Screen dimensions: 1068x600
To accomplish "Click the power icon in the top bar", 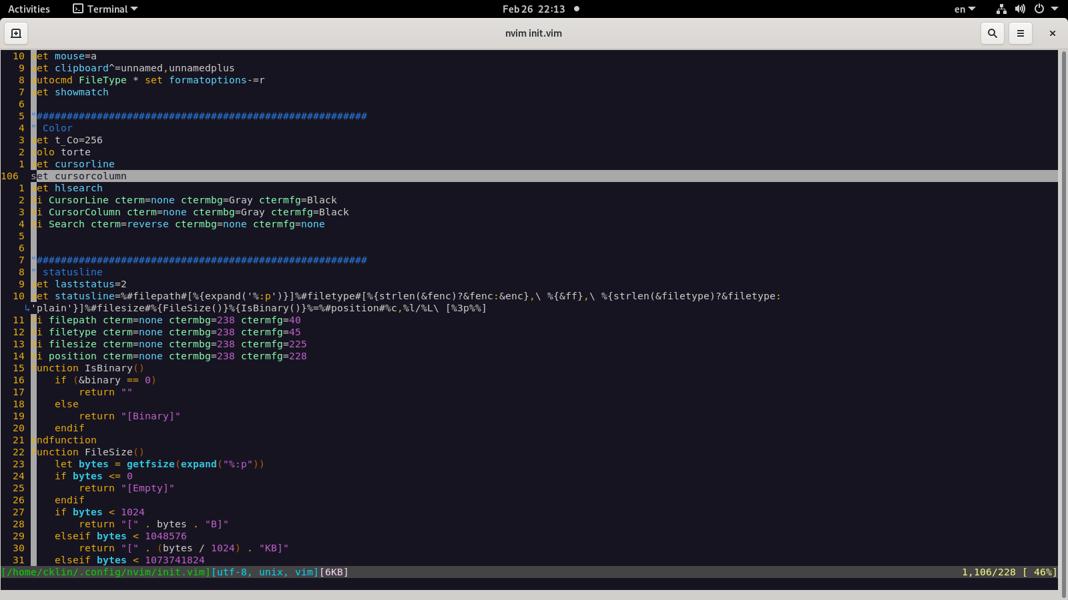I will 1039,9.
